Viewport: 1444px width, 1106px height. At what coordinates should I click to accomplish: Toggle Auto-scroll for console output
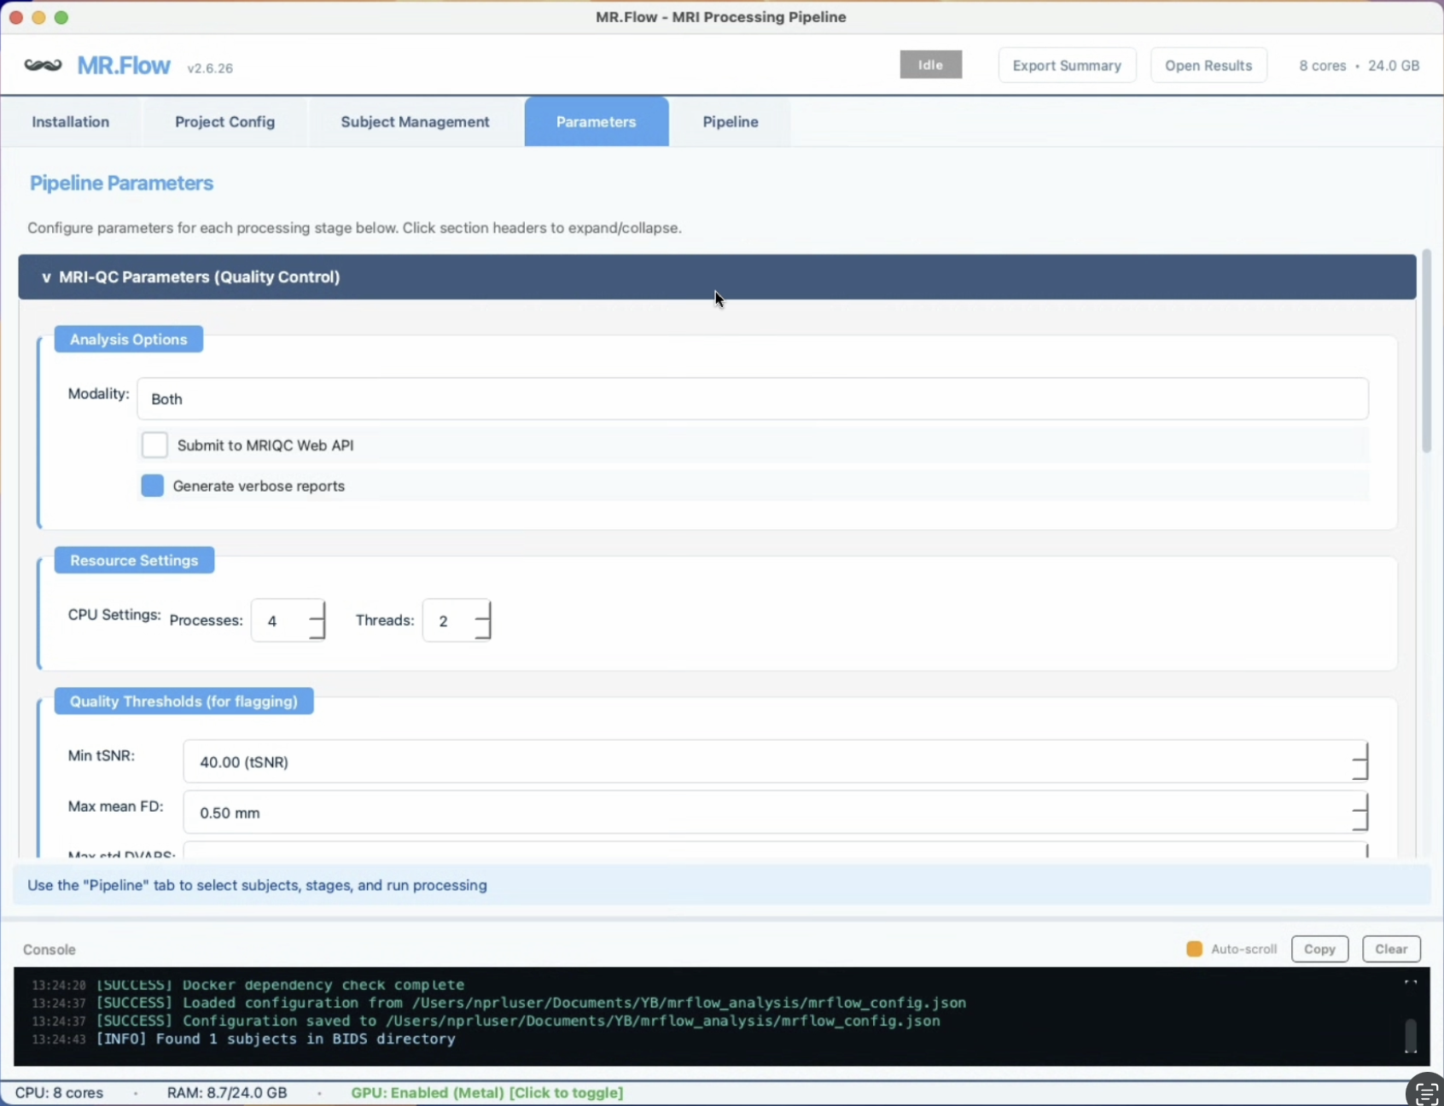(1193, 948)
